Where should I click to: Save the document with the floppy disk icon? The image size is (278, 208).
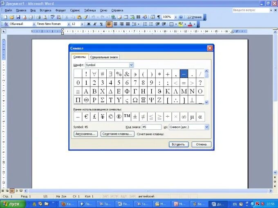tap(18, 17)
